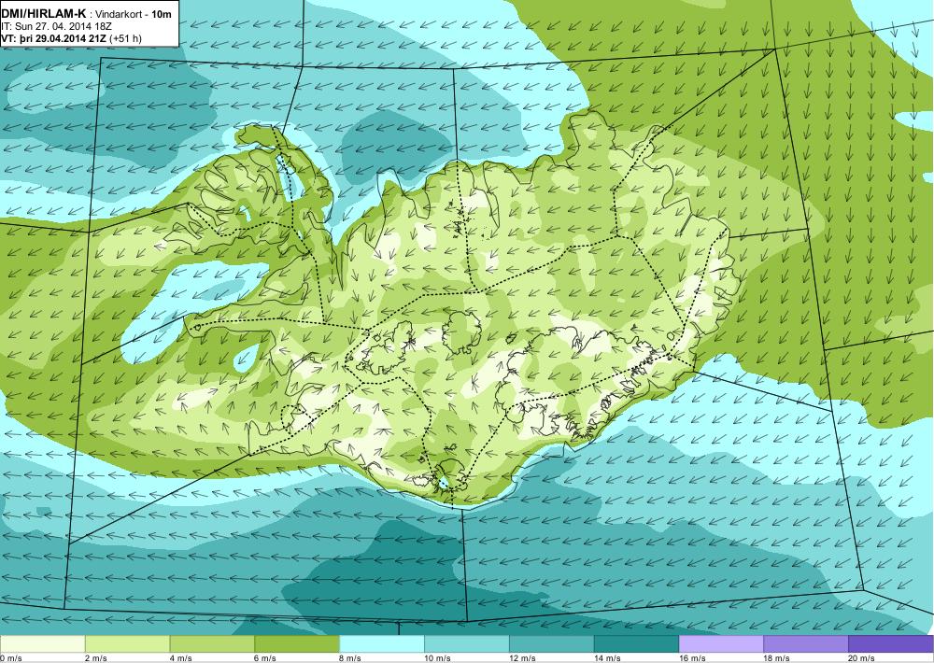
Task: Select the "8 m/s" legend label
Action: [x=351, y=657]
